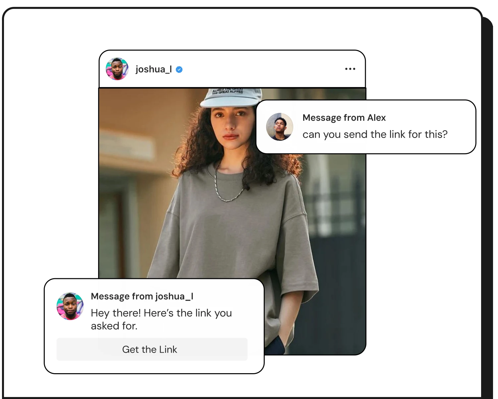
Task: Click the 'Hey there!' reply message text
Action: pyautogui.click(x=161, y=319)
